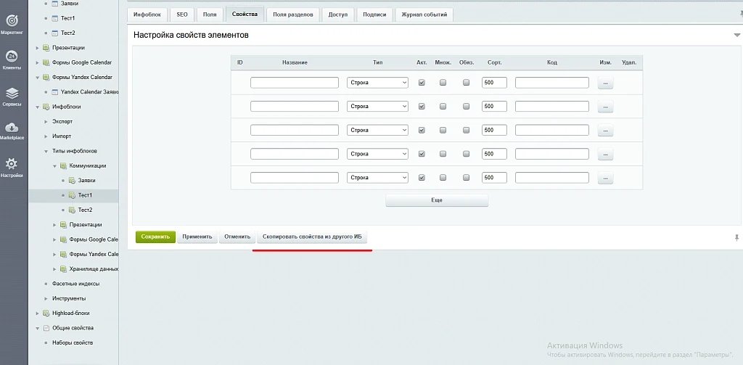
Task: Expand the Хранилище данных tree node
Action: pos(55,269)
